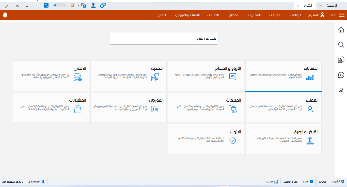This screenshot has width=347, height=187.
Task: Open the reports pages icon in right sidebar
Action: pyautogui.click(x=341, y=59)
